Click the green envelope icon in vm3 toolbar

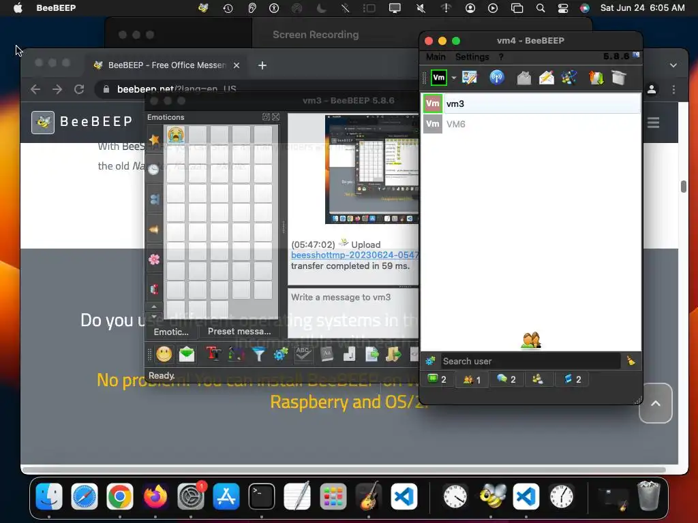(x=187, y=354)
